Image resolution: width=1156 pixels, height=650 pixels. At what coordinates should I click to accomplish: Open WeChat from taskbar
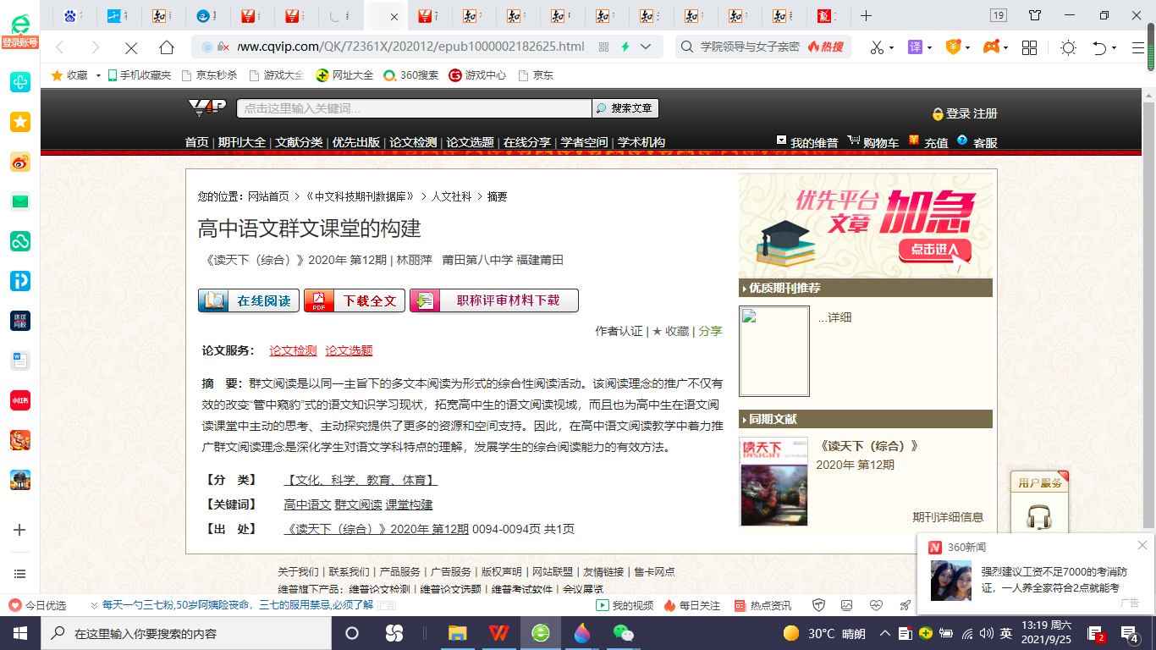(624, 633)
